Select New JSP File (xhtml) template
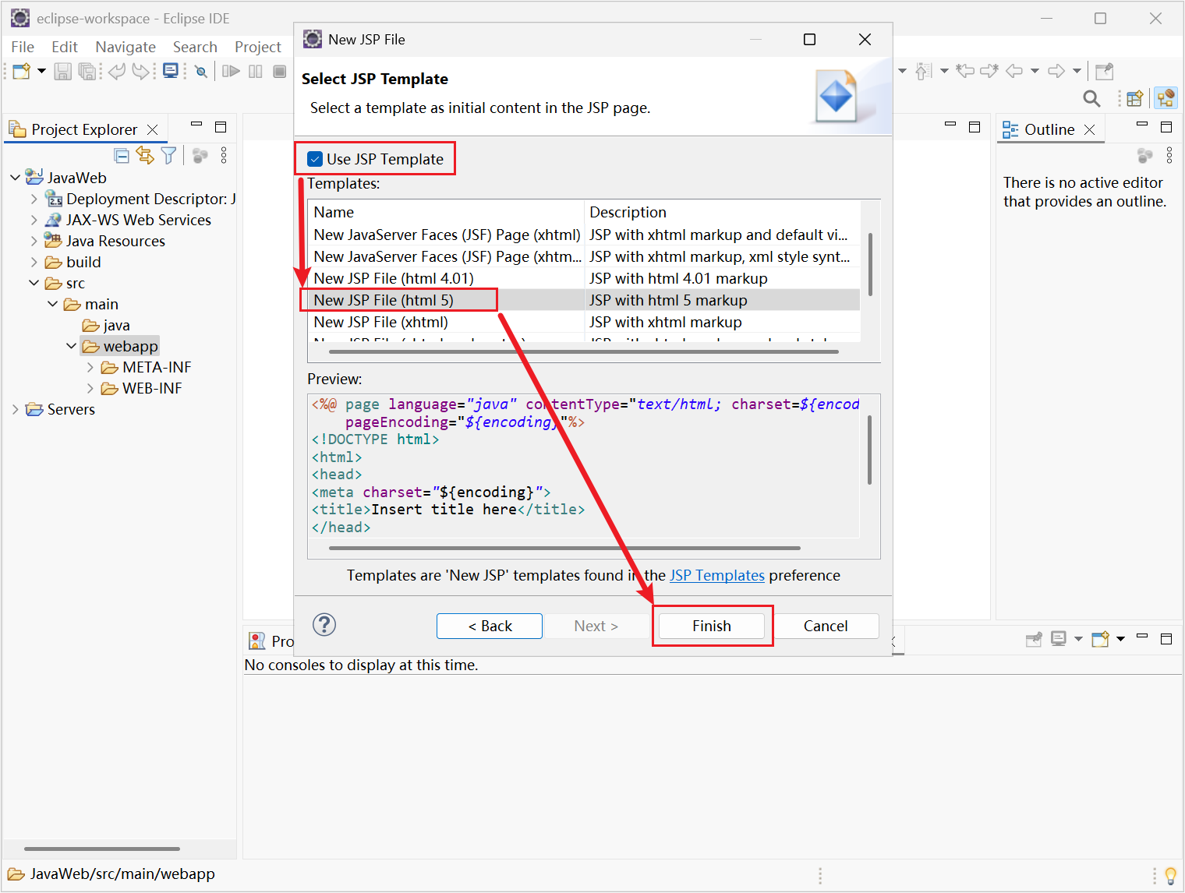This screenshot has height=893, width=1185. [584, 322]
